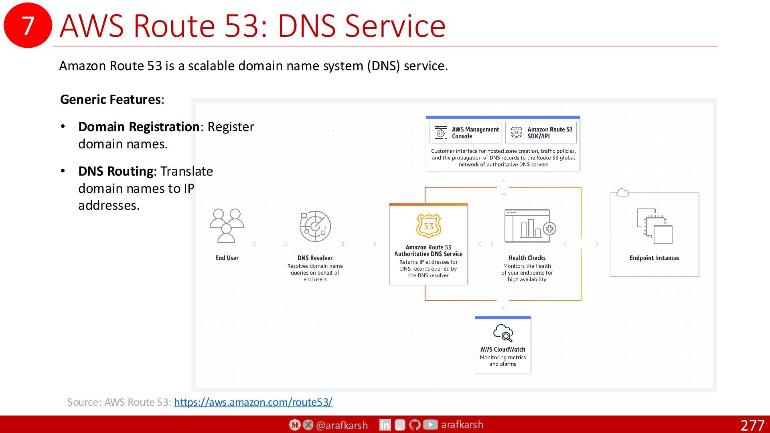Image resolution: width=770 pixels, height=433 pixels.
Task: Click the GitHub icon in the footer
Action: [x=415, y=425]
